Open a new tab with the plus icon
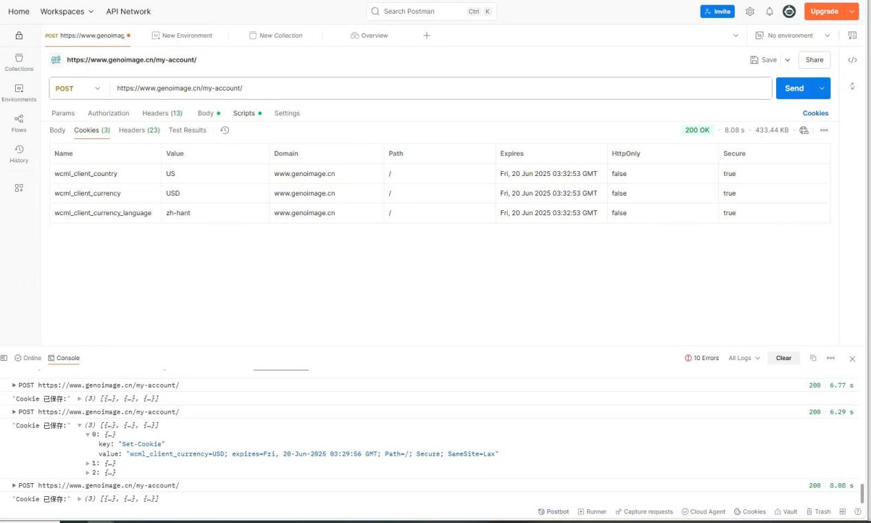This screenshot has height=523, width=871. point(426,36)
